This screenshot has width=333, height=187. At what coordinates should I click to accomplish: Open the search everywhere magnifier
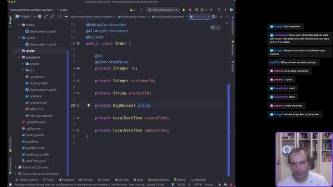point(219,10)
